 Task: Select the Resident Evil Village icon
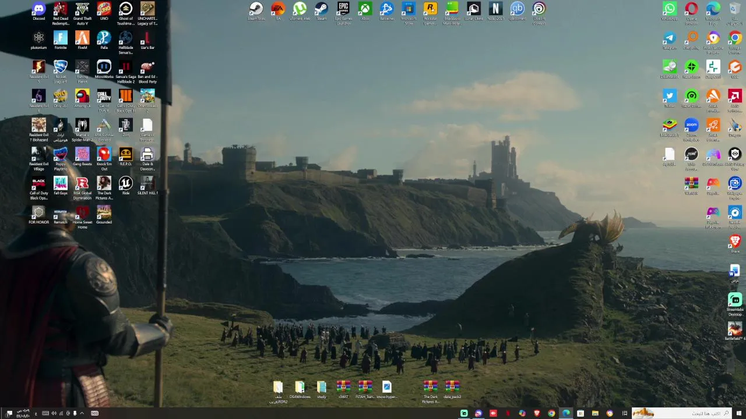pyautogui.click(x=38, y=159)
